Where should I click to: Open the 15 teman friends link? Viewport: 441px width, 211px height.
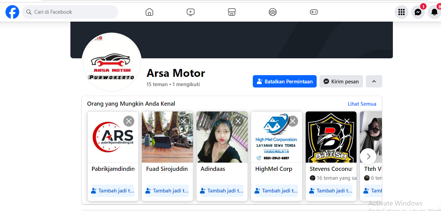coord(157,84)
